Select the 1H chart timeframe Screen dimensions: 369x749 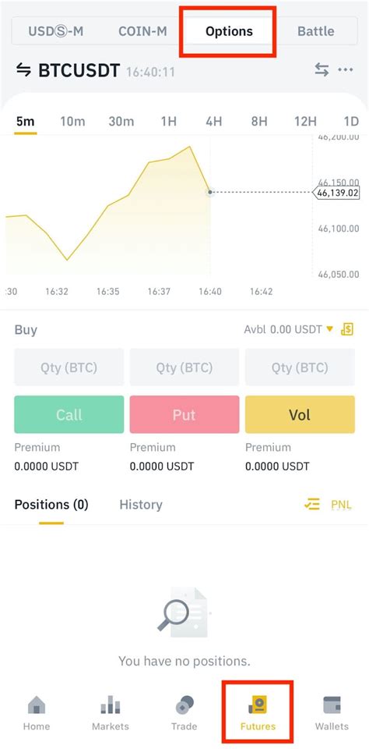pos(169,122)
